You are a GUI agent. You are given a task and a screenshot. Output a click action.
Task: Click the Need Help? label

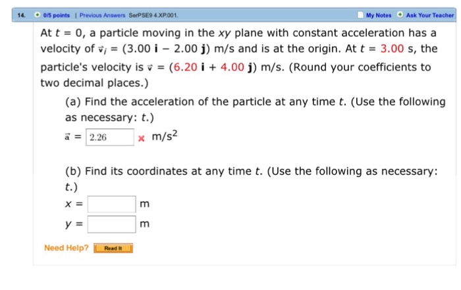(x=66, y=248)
